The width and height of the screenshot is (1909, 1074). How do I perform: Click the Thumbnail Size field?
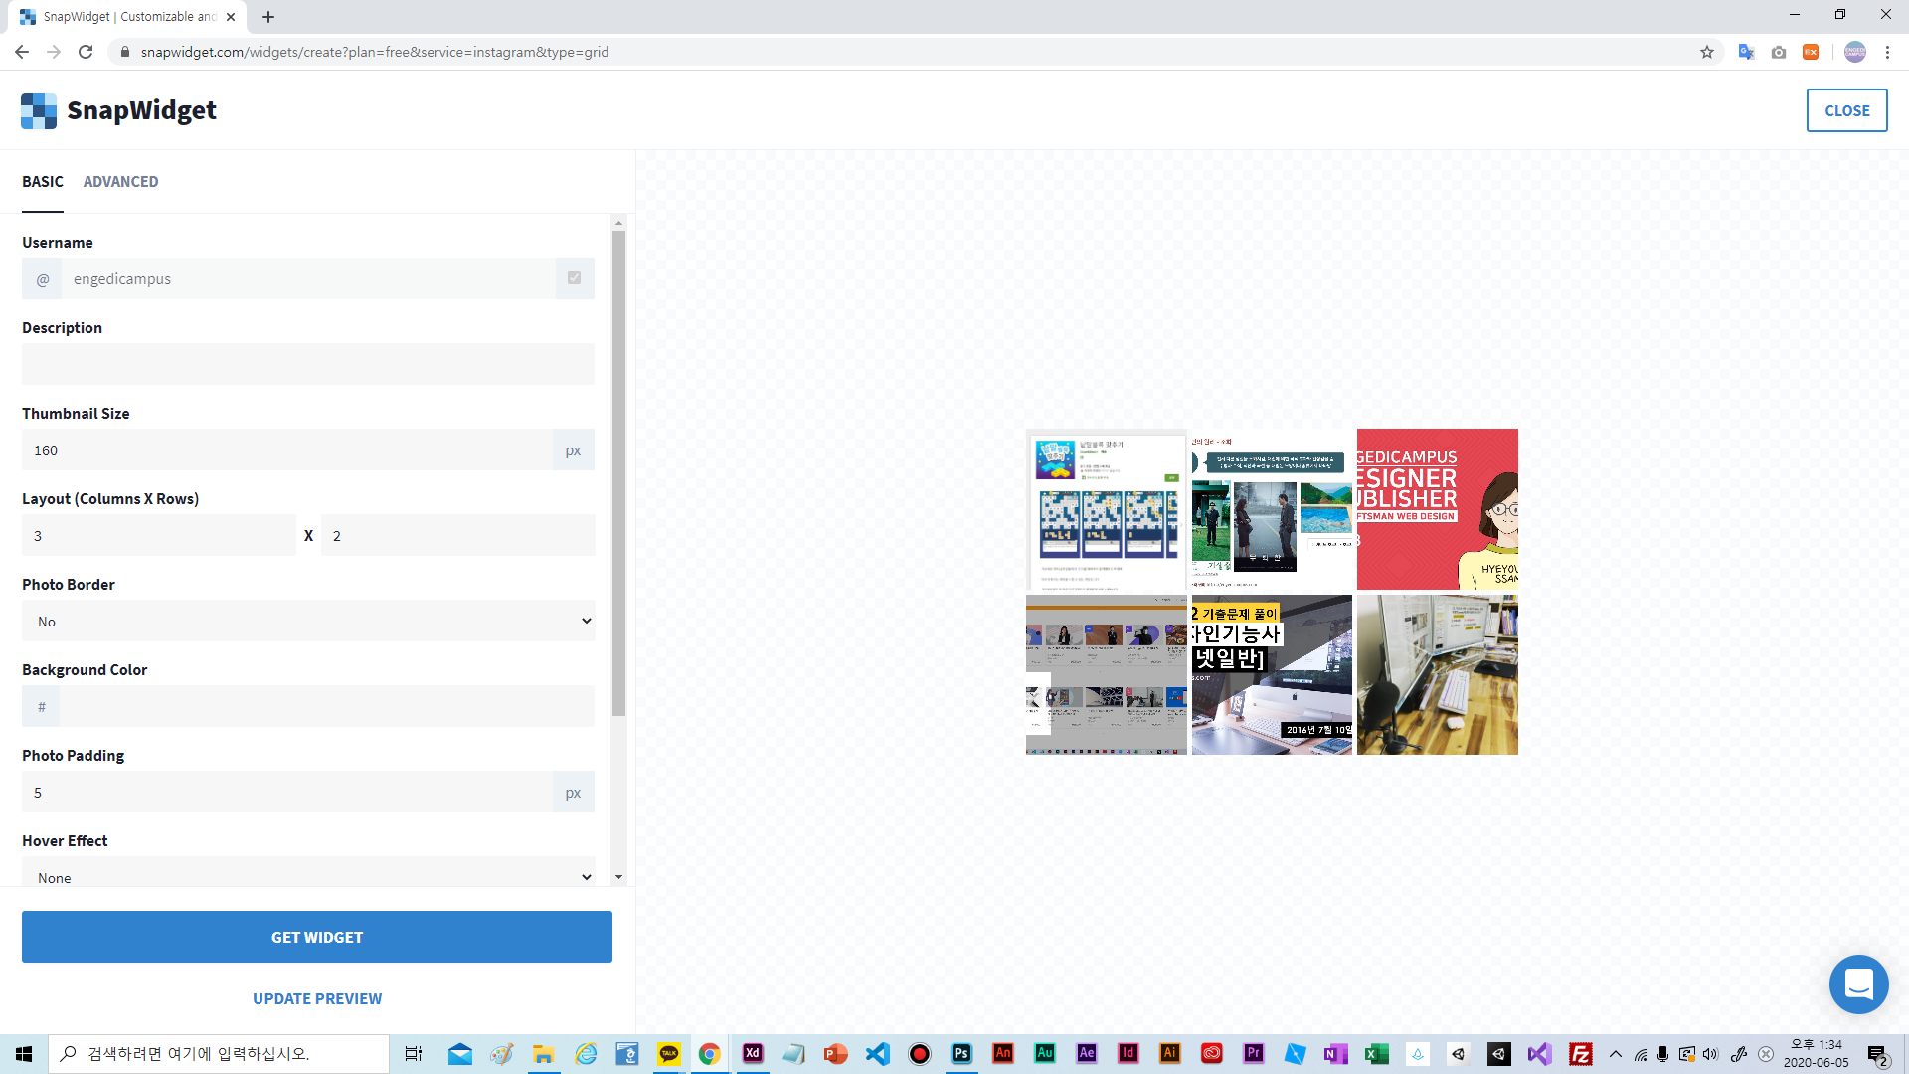point(286,449)
